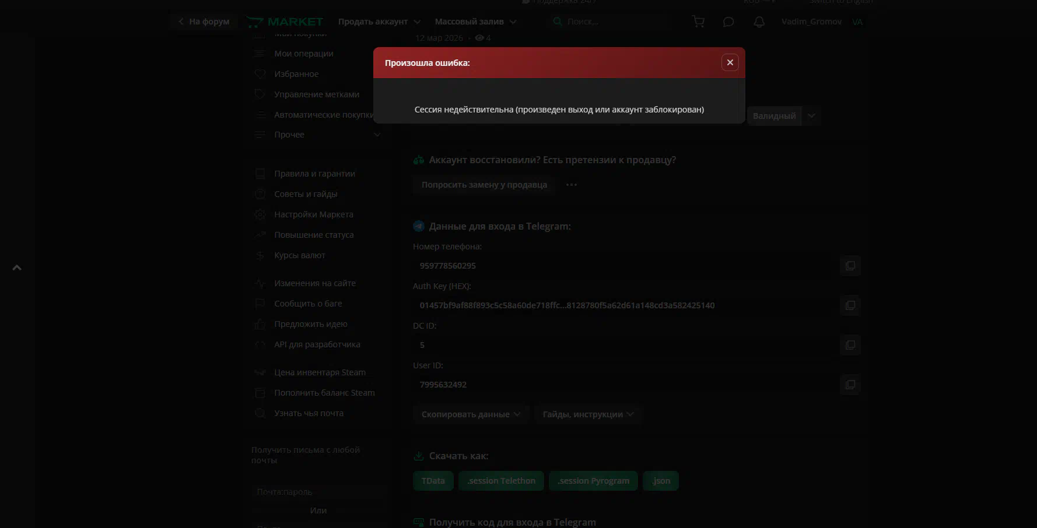Screen dimensions: 1037x528
Task: Click the Почта:пароль input field
Action: (x=318, y=492)
